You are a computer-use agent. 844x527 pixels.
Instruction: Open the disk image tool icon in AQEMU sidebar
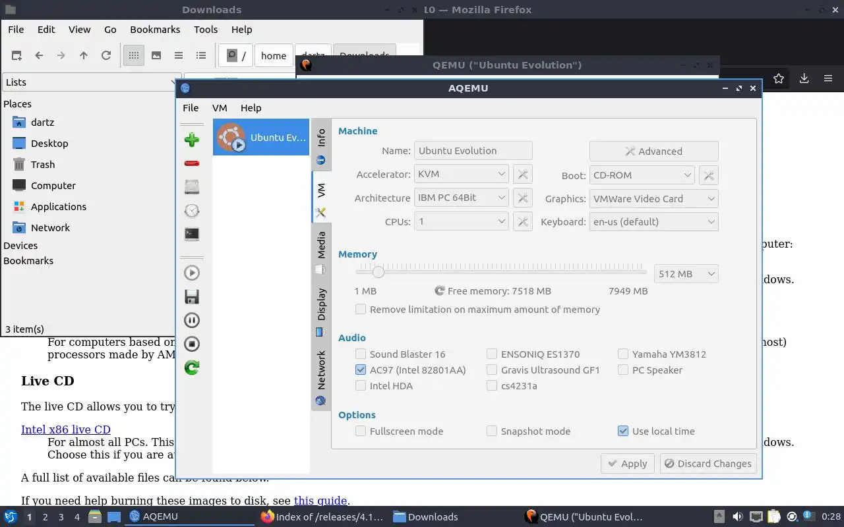[192, 186]
